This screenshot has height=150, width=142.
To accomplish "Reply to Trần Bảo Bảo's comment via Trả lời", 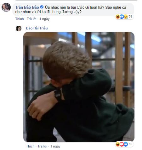I will coord(31,19).
